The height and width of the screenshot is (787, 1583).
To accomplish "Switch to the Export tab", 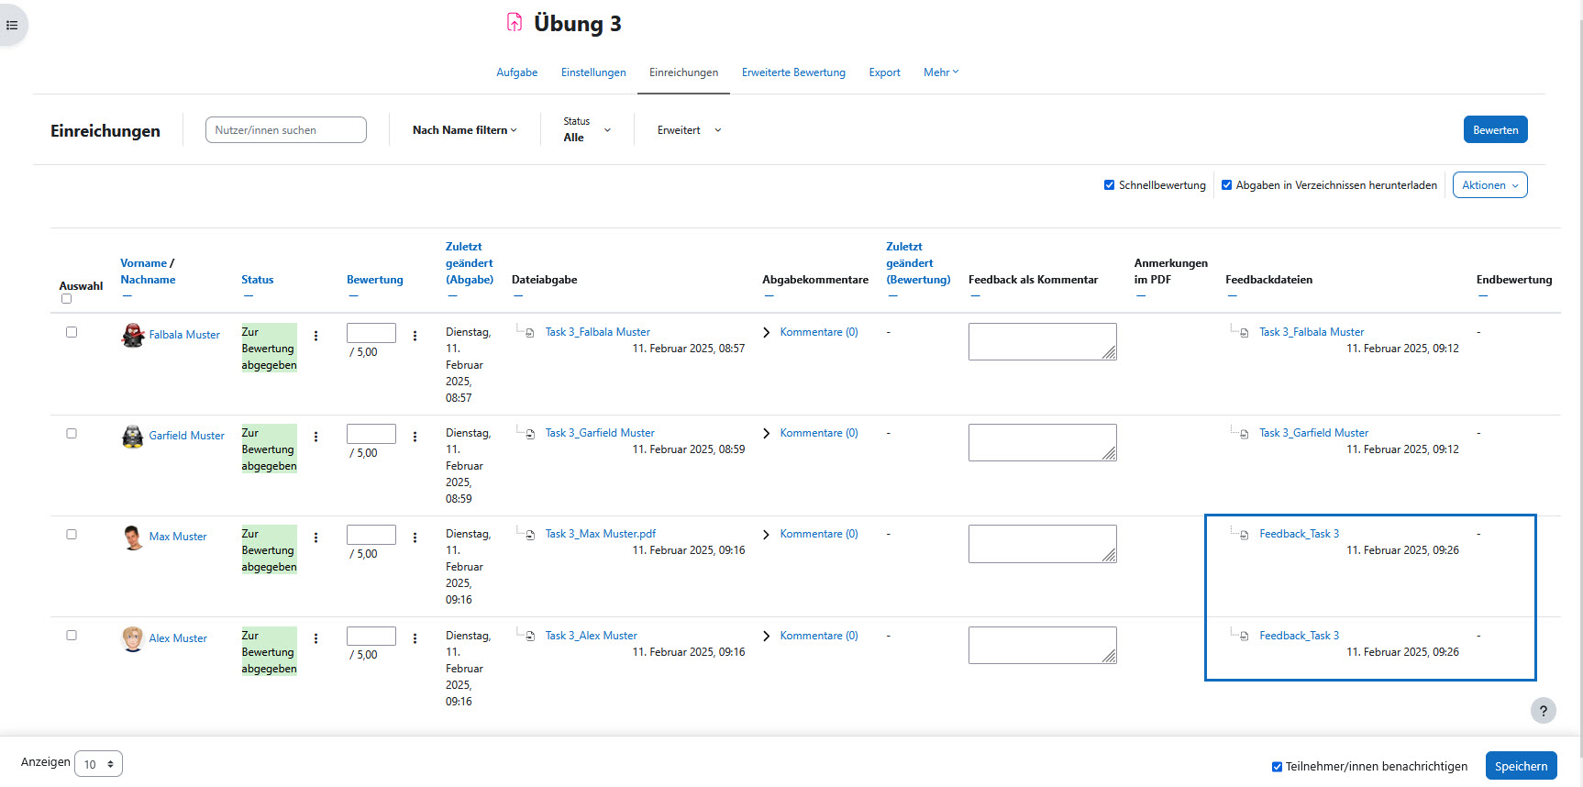I will pos(885,72).
